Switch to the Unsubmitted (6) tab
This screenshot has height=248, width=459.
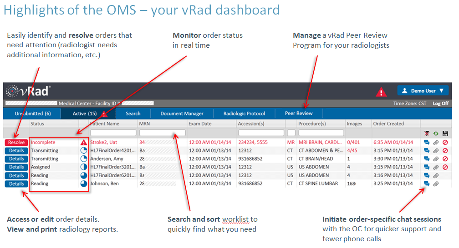tap(32, 114)
